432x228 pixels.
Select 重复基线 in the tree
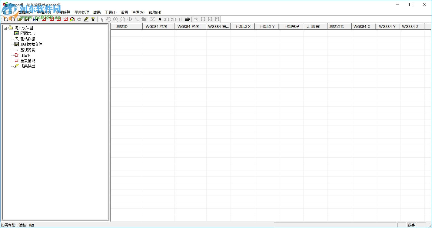coord(28,61)
